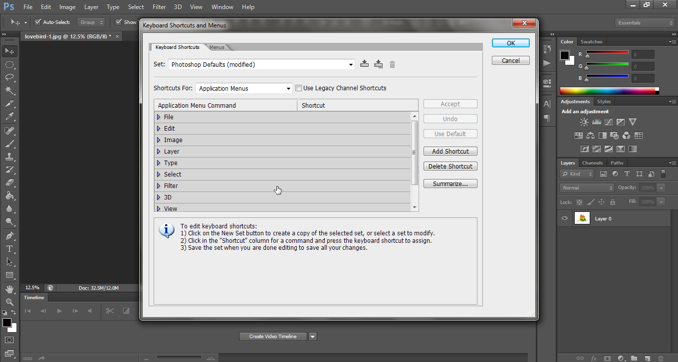Open the Styles panel tab

pyautogui.click(x=604, y=102)
